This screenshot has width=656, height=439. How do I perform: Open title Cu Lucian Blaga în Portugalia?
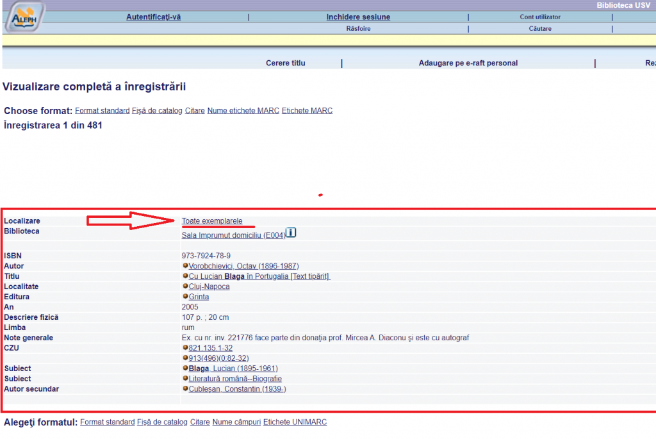point(259,276)
